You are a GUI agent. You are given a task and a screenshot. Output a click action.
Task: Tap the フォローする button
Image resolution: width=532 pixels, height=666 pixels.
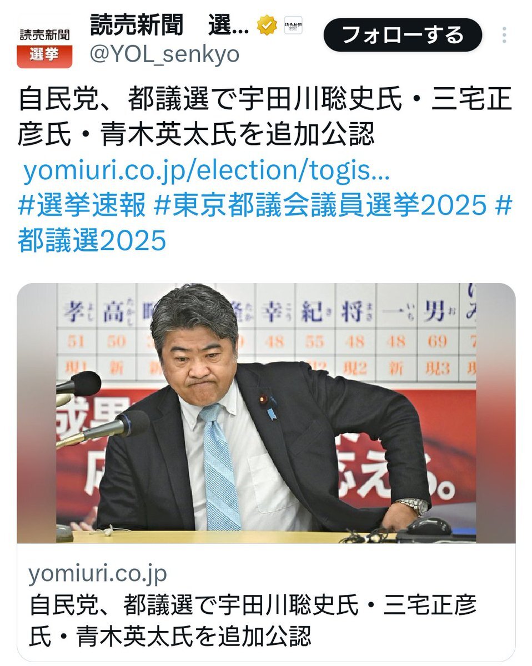403,35
